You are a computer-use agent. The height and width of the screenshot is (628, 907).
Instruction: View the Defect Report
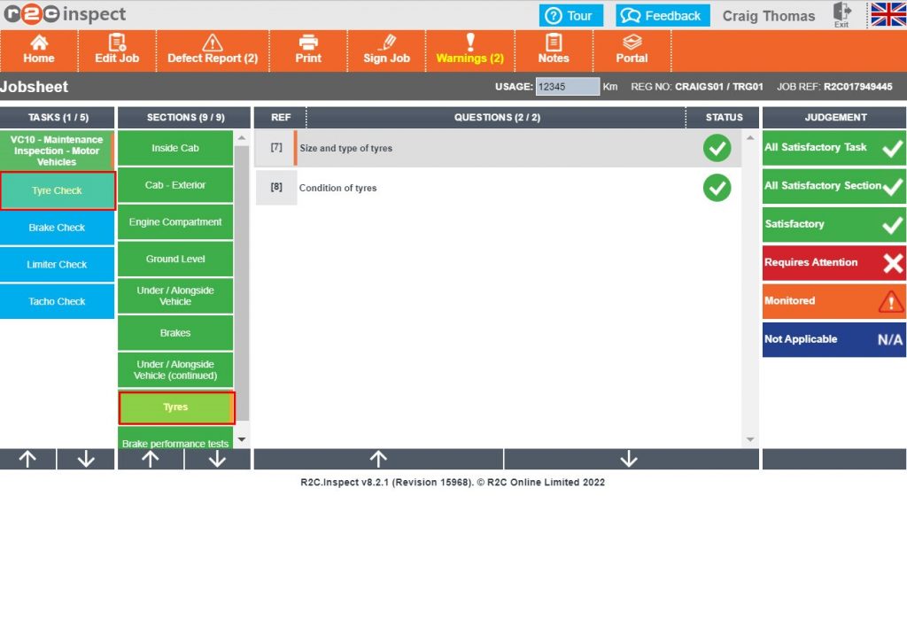point(213,50)
